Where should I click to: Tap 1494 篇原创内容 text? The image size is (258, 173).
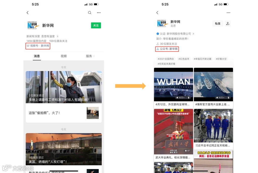click(36, 41)
